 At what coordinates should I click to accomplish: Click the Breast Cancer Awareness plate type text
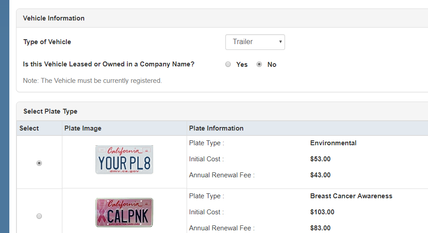tap(351, 196)
